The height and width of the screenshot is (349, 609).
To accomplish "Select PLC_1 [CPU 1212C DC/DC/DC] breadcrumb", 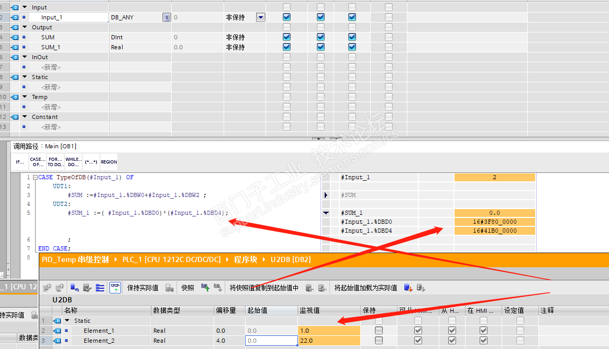I will click(172, 259).
